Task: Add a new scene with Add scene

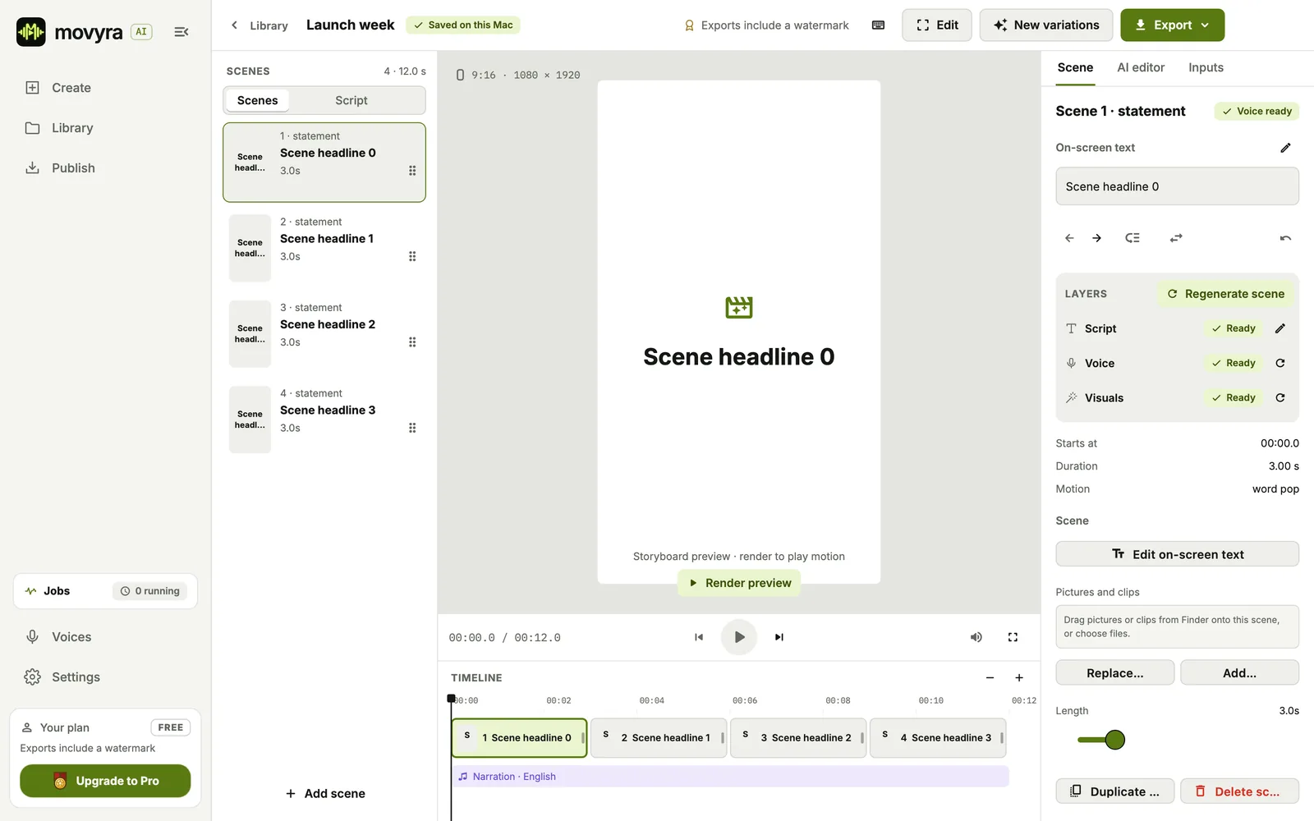Action: 325,793
